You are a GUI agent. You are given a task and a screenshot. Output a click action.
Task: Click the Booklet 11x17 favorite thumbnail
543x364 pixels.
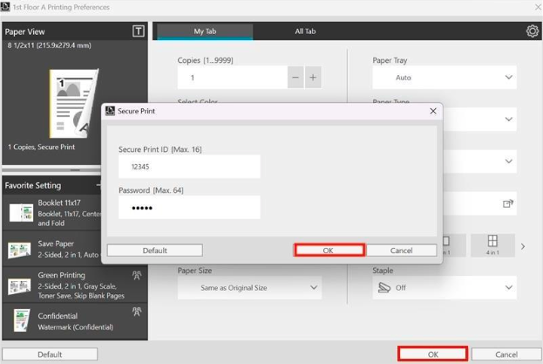click(22, 212)
